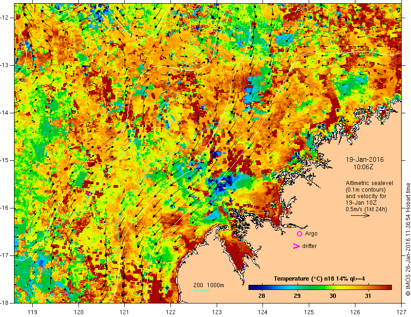Image resolution: width=411 pixels, height=317 pixels.
Task: Click the cyan 200 1000m isobath legend line
Action: [x=201, y=290]
